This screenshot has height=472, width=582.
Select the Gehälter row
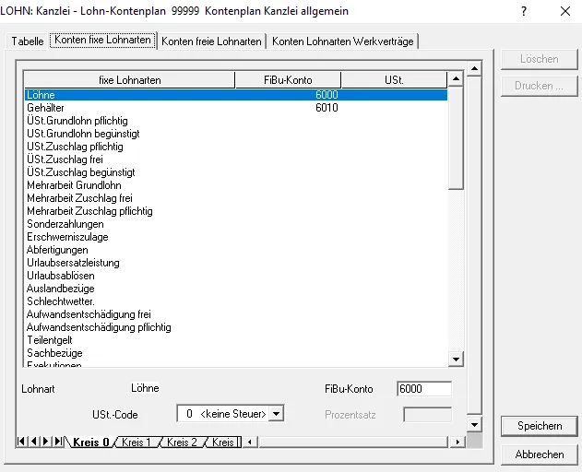[x=236, y=108]
